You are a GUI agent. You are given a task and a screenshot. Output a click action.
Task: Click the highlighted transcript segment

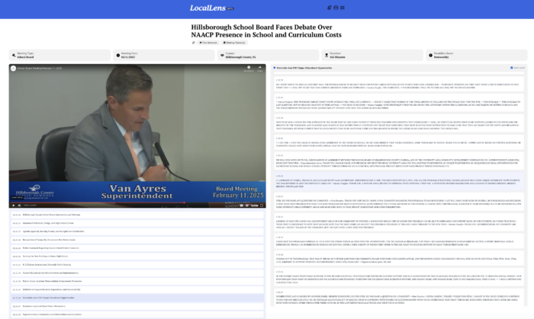(398, 181)
